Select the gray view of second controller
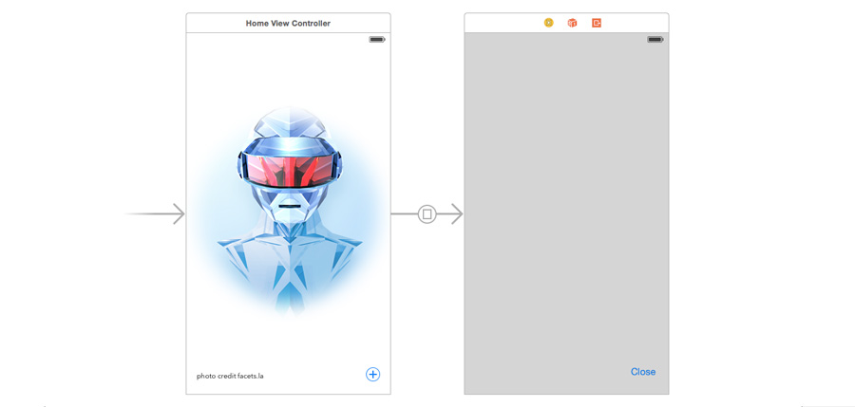 point(566,213)
